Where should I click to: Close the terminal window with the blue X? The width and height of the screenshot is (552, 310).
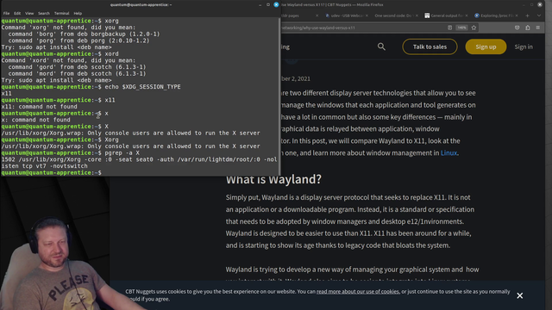(276, 4)
